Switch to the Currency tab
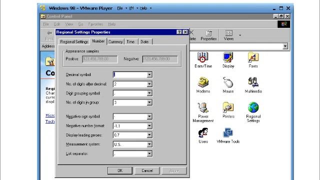 [115, 41]
